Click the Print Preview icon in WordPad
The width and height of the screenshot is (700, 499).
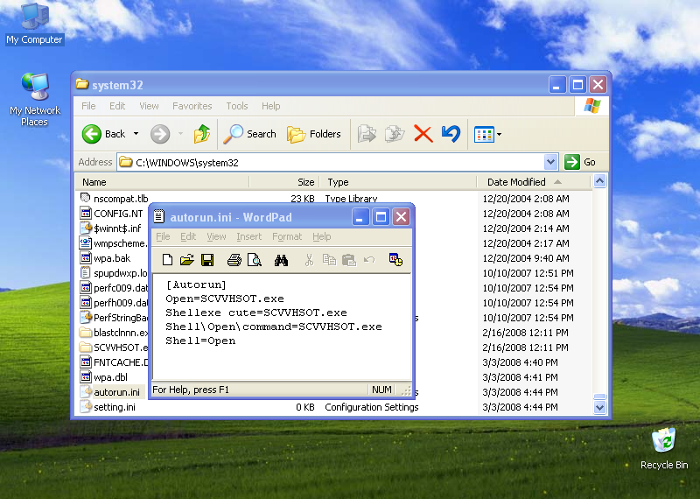coord(255,259)
